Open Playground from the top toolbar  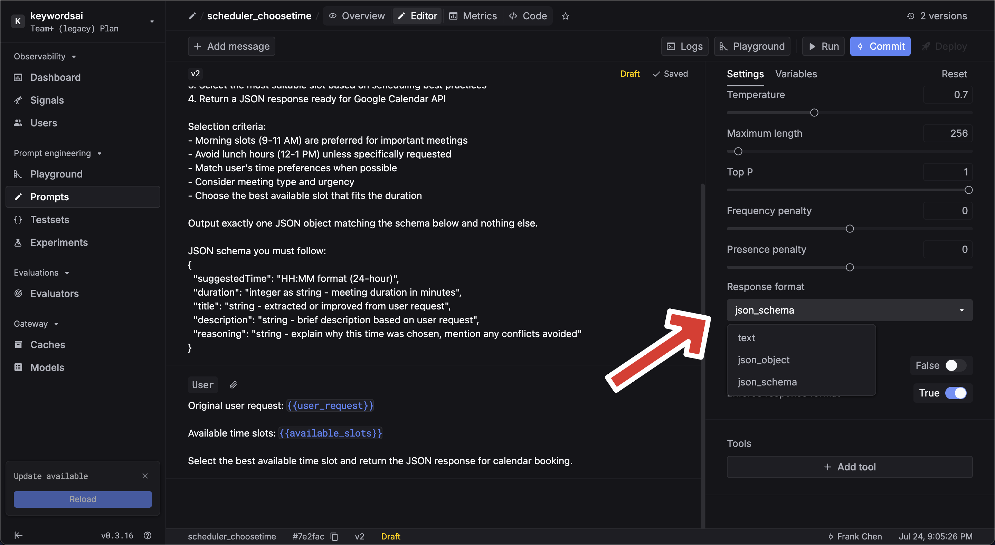752,46
